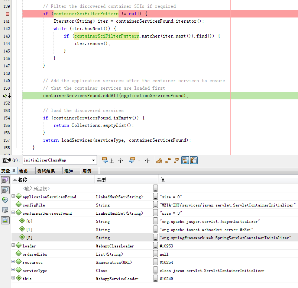Toggle the highlight results button in the find bar
298x288 pixels.
tap(185, 160)
